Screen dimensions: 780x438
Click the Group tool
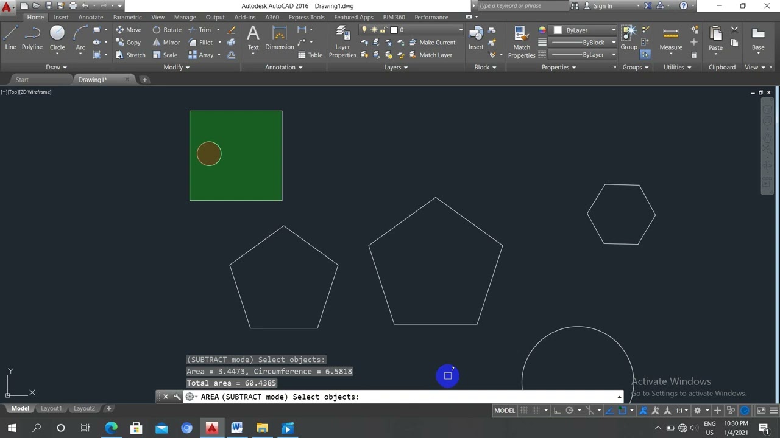pyautogui.click(x=629, y=38)
